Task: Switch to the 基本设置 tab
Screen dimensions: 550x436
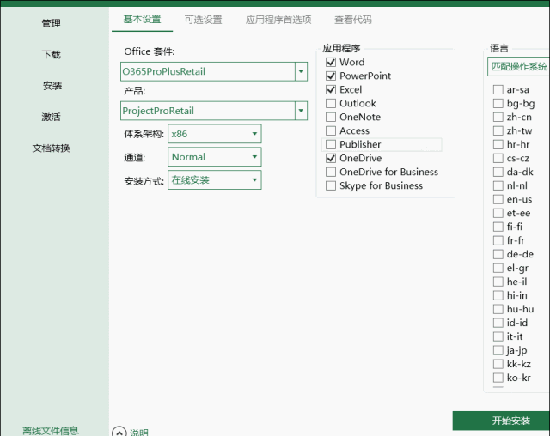Action: click(x=142, y=19)
